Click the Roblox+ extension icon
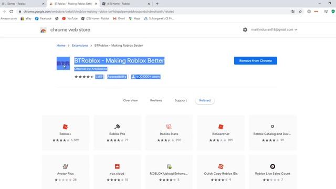This screenshot has height=189, width=336. coord(65,127)
